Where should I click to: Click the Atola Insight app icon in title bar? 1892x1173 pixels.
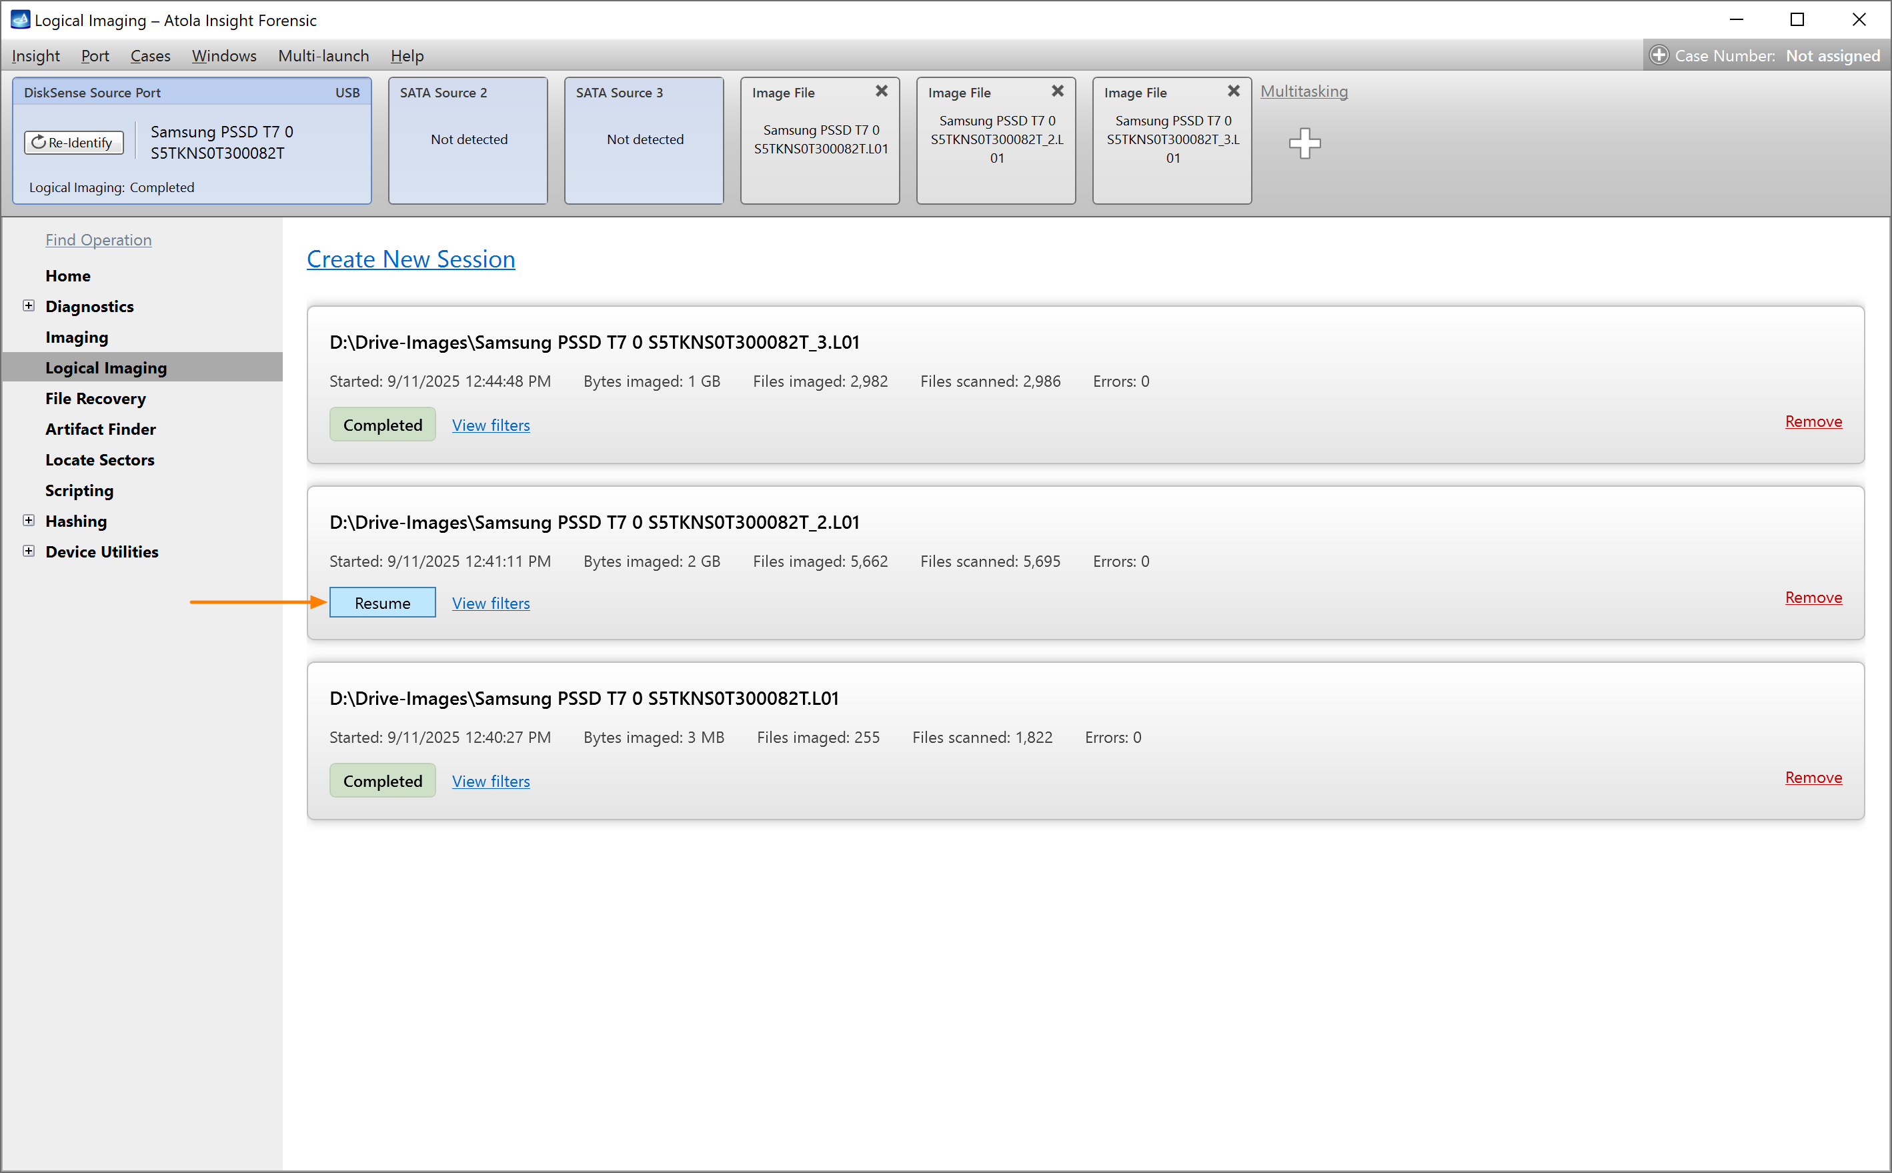coord(20,19)
